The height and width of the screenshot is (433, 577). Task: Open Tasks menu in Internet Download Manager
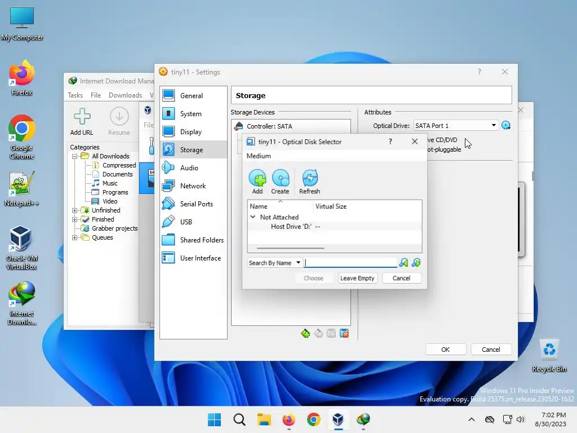point(75,95)
